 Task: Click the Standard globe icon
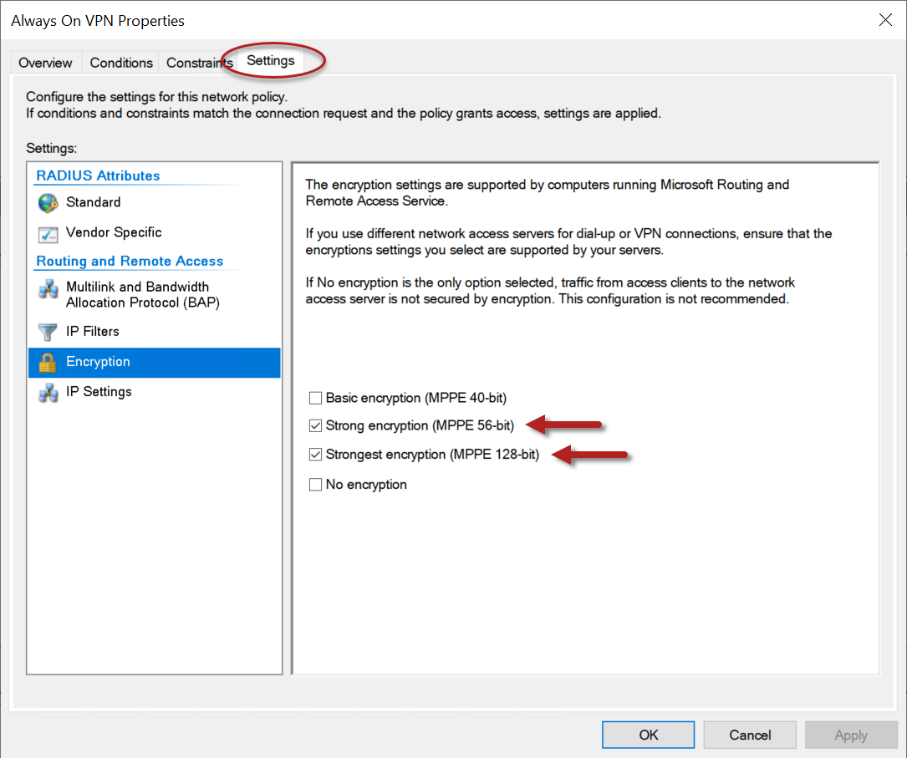[x=48, y=203]
